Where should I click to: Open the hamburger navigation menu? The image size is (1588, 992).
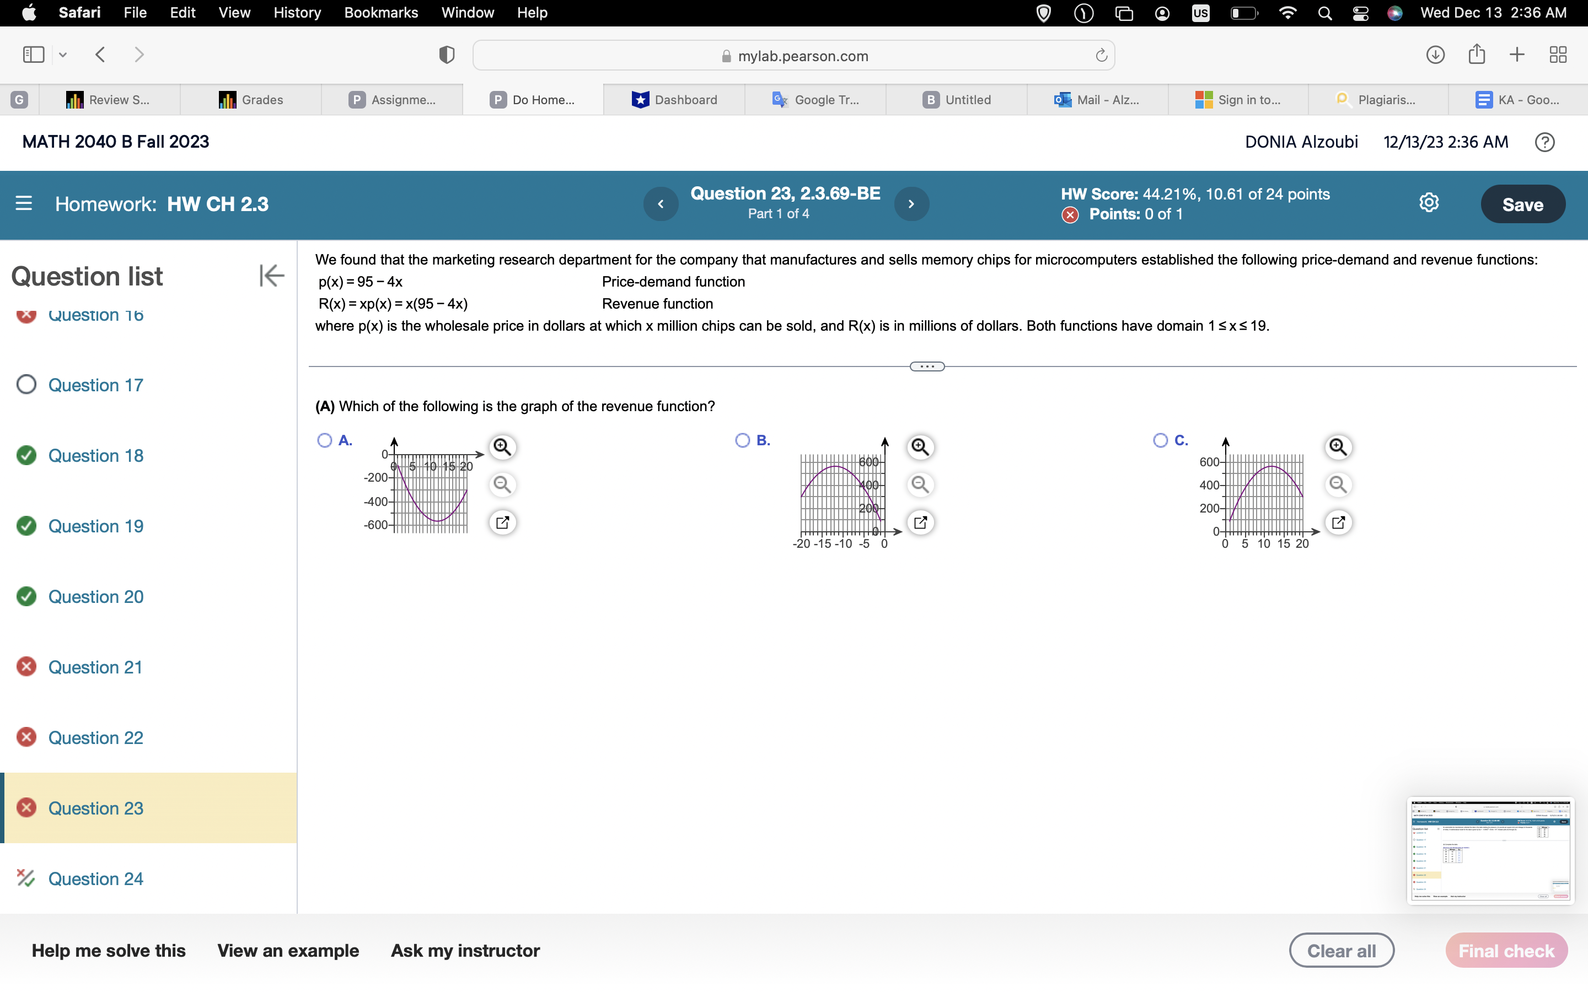pyautogui.click(x=24, y=203)
